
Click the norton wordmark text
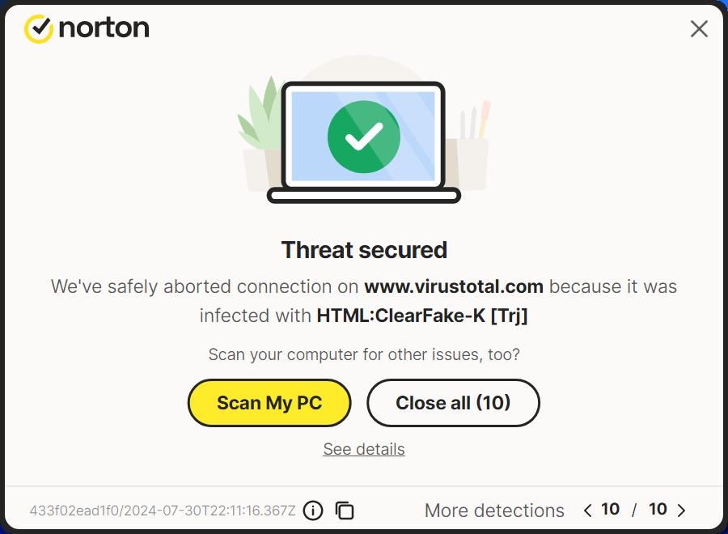pyautogui.click(x=104, y=28)
